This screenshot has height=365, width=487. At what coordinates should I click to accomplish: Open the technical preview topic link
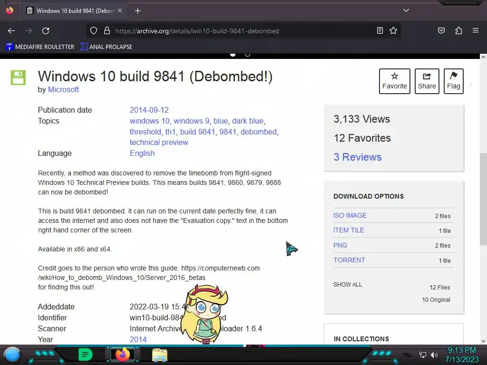[159, 142]
